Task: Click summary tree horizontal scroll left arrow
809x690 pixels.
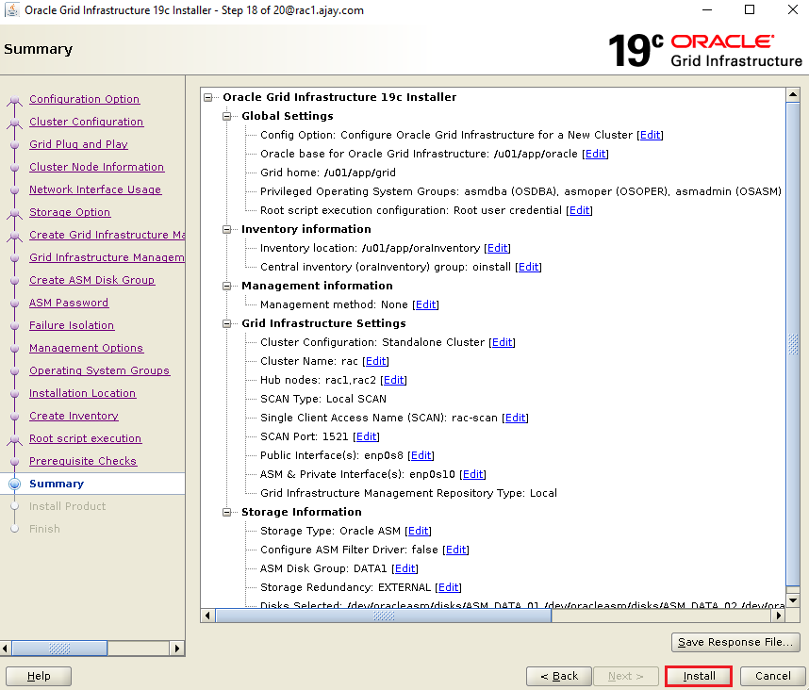Action: pyautogui.click(x=207, y=616)
